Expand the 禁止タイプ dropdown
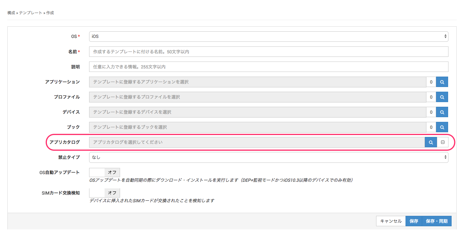The image size is (464, 234). click(x=268, y=157)
